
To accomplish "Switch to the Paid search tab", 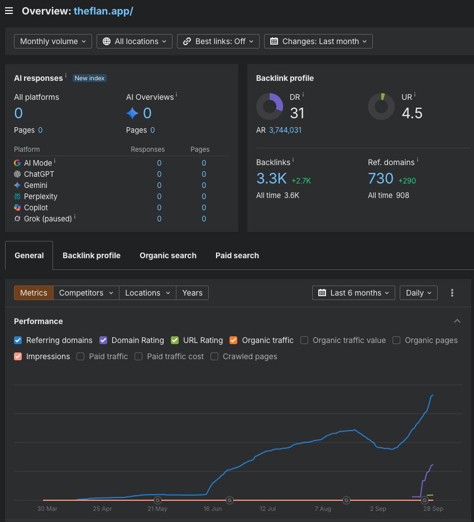I will coord(237,255).
